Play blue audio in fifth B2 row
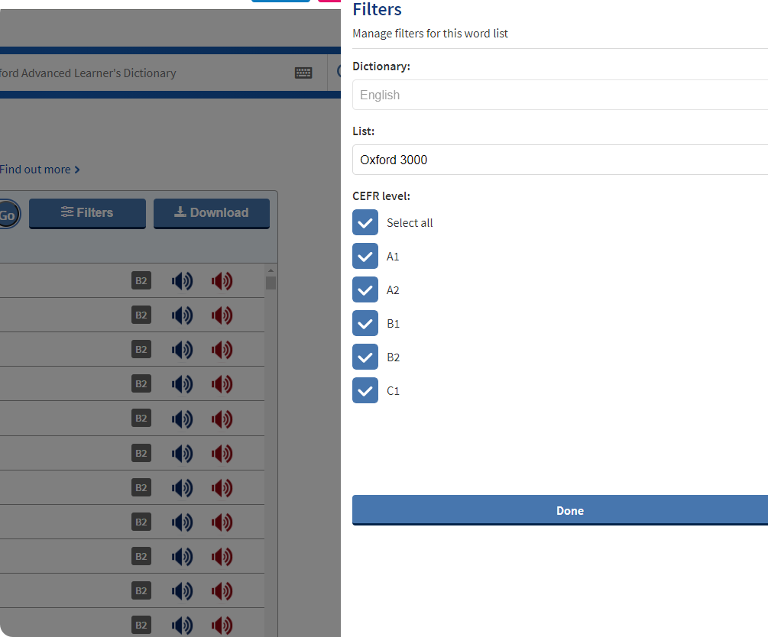The width and height of the screenshot is (768, 637). coord(182,419)
